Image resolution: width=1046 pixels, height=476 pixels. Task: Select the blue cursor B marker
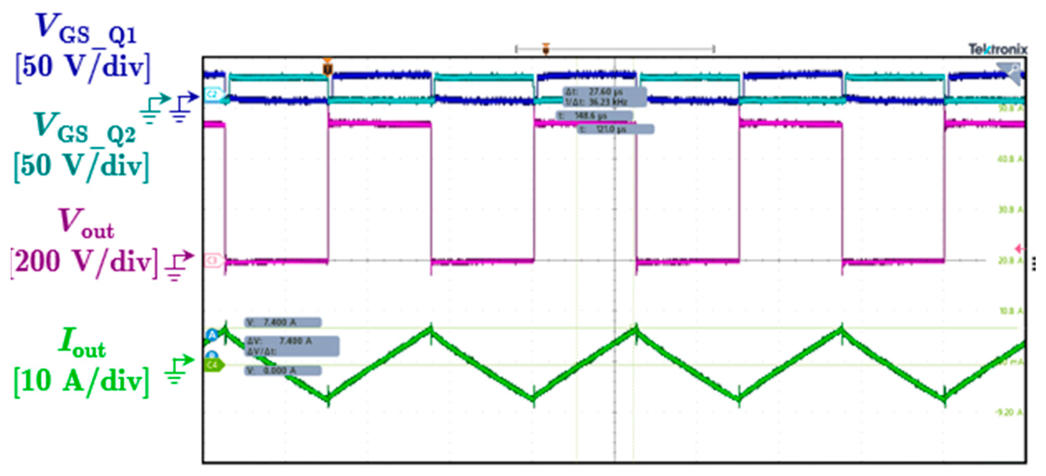tap(211, 355)
